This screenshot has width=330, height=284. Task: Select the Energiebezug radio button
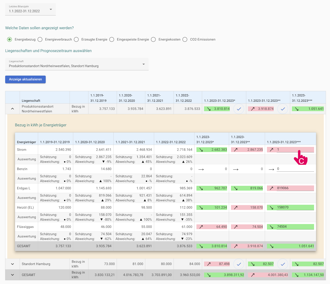tap(10, 39)
